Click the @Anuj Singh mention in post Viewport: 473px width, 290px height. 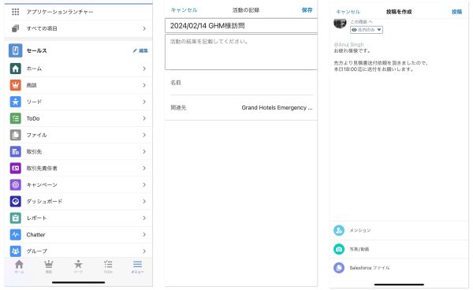point(348,45)
